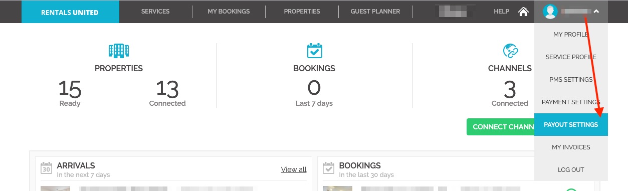The width and height of the screenshot is (628, 191).
Task: Click View all link for Arrivals
Action: 294,169
